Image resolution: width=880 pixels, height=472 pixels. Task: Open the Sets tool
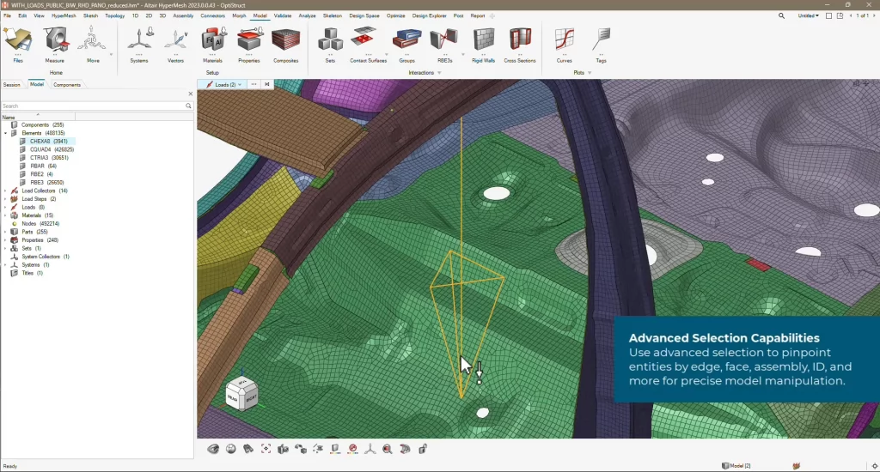[x=330, y=45]
